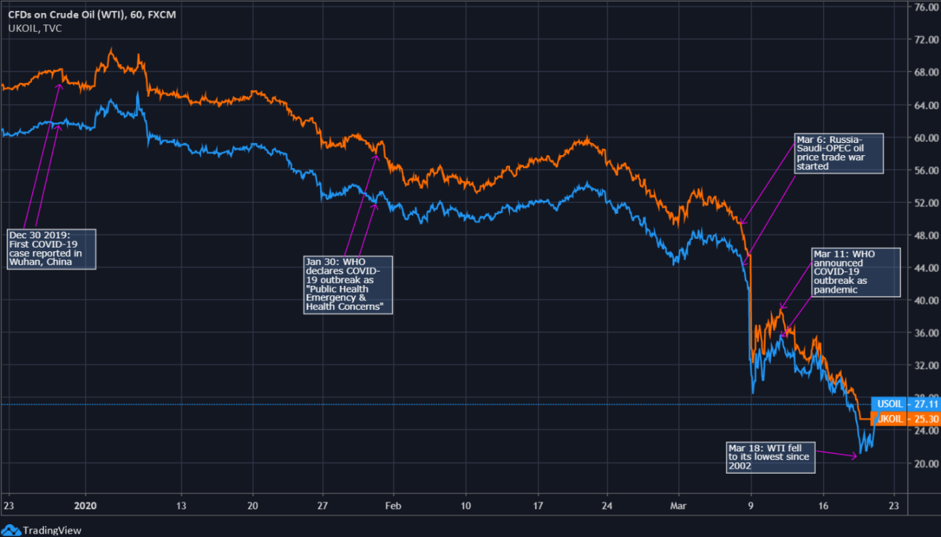This screenshot has height=537, width=941.
Task: Select the blue USOIL 27.11 price tag
Action: pyautogui.click(x=905, y=404)
